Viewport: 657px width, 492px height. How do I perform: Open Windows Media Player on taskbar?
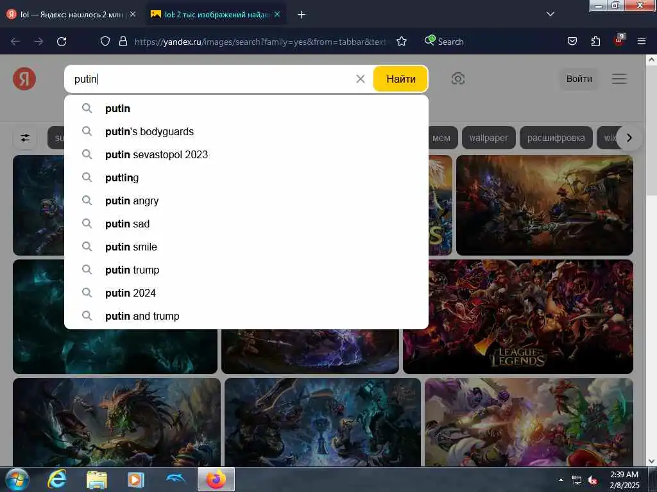[136, 479]
